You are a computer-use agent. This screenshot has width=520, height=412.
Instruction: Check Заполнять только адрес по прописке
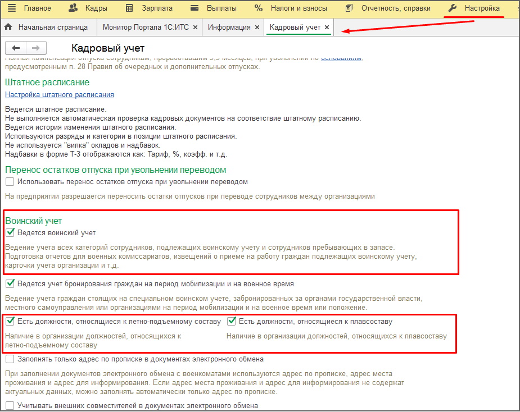(10, 359)
